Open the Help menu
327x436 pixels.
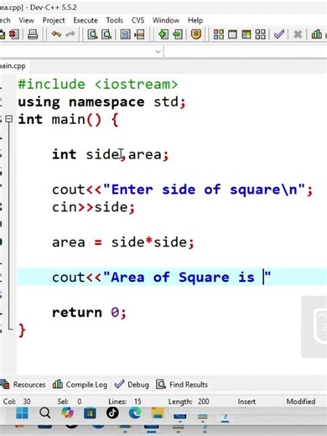click(x=195, y=20)
